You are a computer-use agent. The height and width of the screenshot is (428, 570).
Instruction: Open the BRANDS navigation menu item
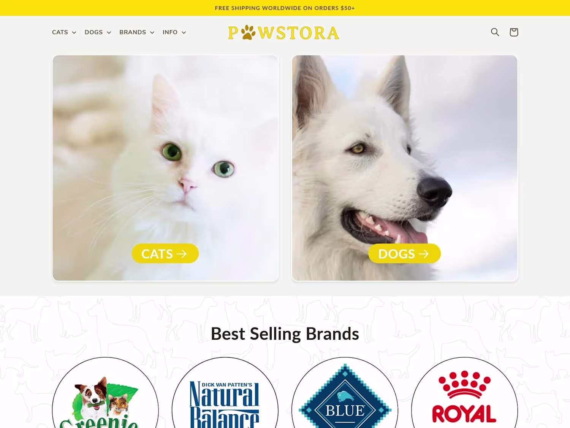click(137, 32)
